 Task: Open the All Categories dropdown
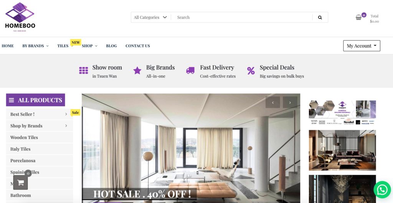[150, 17]
